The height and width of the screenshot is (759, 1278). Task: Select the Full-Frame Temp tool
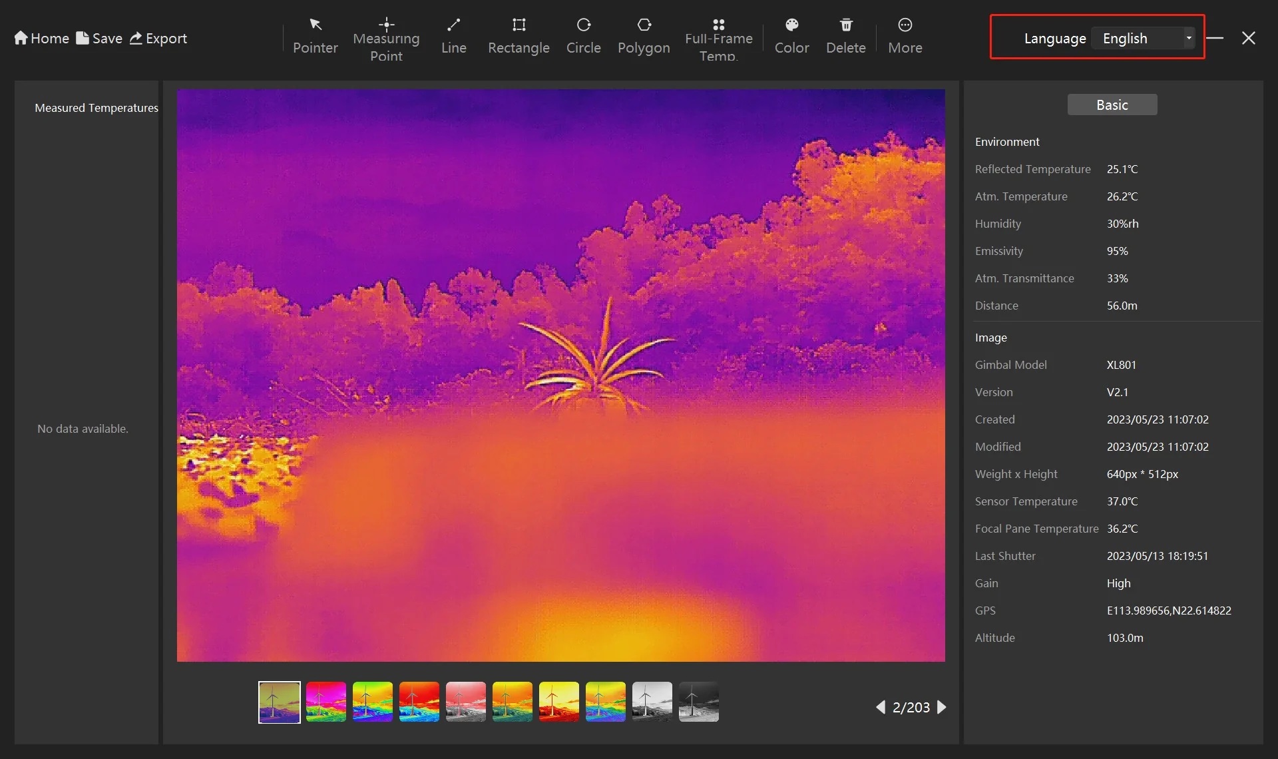tap(719, 37)
